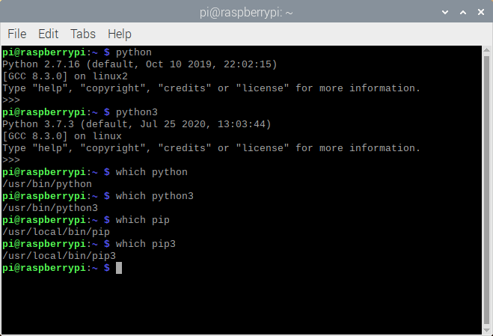The image size is (493, 336).
Task: Open the Tabs menu
Action: point(82,34)
